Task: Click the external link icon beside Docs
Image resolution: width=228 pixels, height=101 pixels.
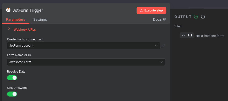Action: [x=165, y=19]
